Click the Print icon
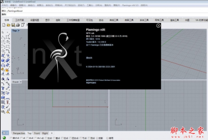Viewport: 208px width, 140px height. (x=18, y=25)
